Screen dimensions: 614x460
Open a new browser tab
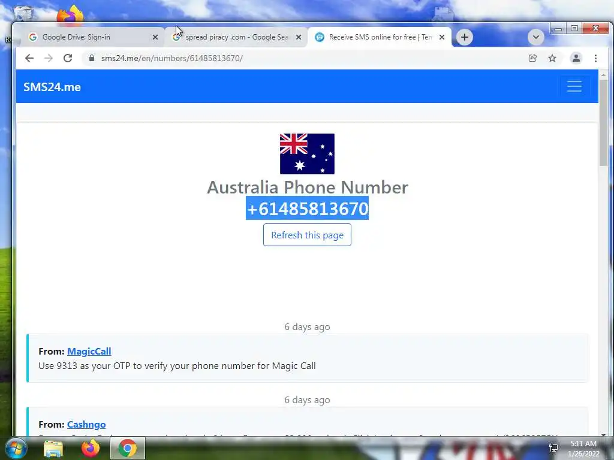pyautogui.click(x=465, y=37)
